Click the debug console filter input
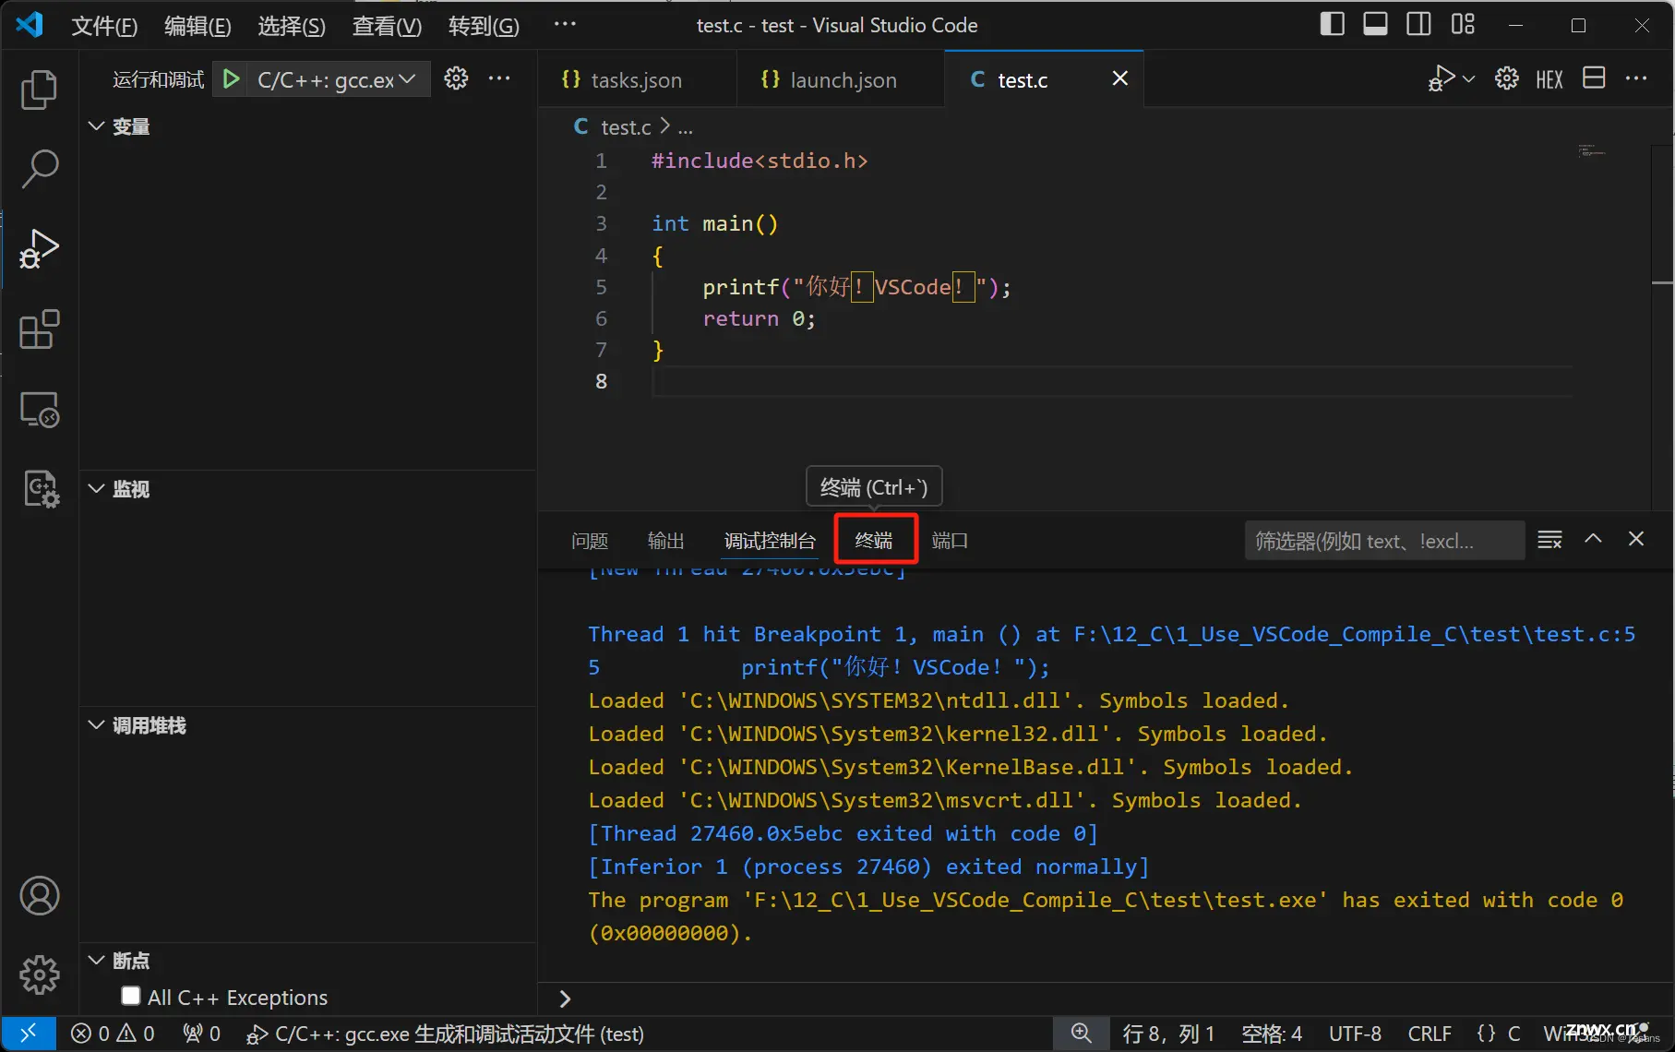 (1383, 541)
